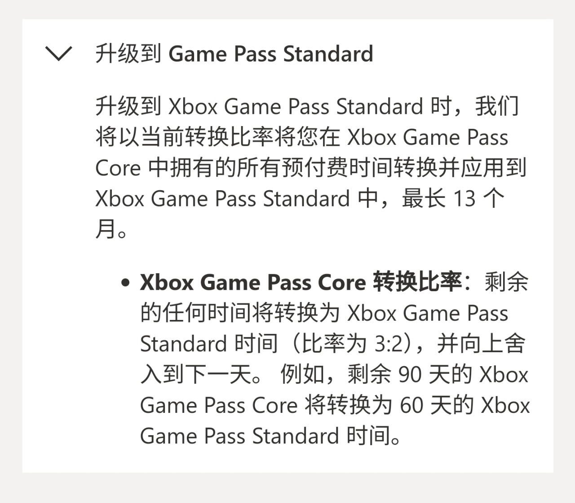
Task: Click 的任何时间将转换为 in the bullet text
Action: (x=240, y=313)
